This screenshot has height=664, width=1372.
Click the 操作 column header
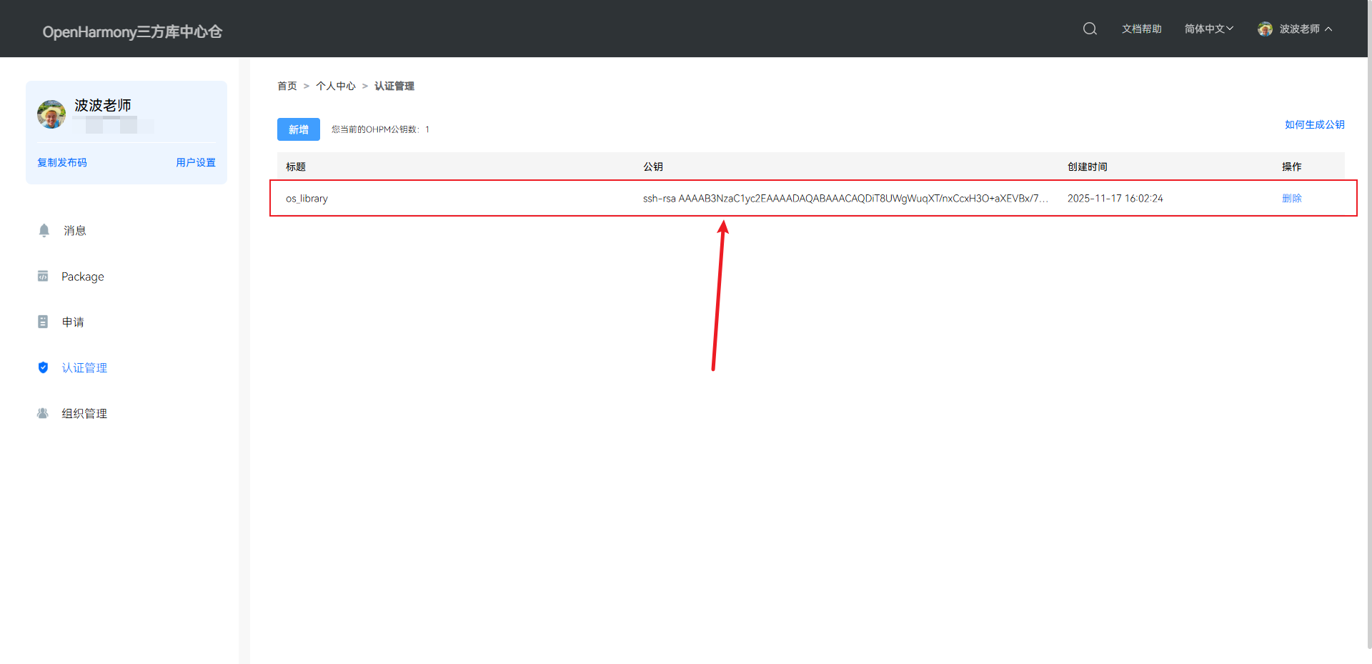[1292, 167]
